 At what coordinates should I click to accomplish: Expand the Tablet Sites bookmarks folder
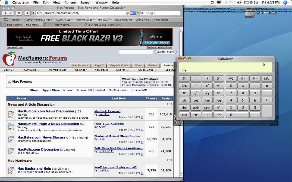click(x=64, y=19)
